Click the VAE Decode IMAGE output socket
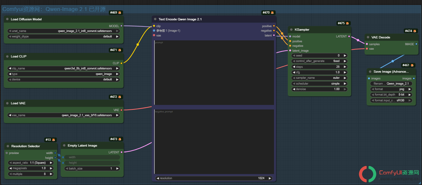 click(416, 44)
